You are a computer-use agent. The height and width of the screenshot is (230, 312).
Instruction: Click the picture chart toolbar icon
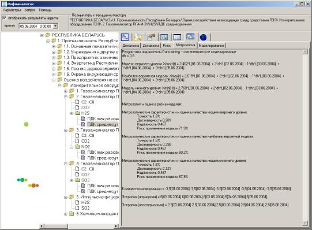point(190,36)
